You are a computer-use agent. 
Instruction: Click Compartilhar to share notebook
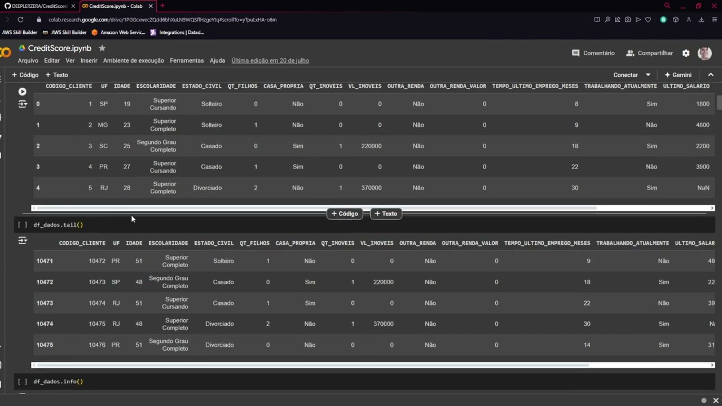649,53
